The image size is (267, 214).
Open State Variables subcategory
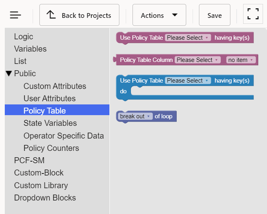pyautogui.click(x=50, y=123)
